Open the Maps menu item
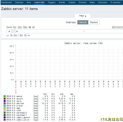 [92, 2]
